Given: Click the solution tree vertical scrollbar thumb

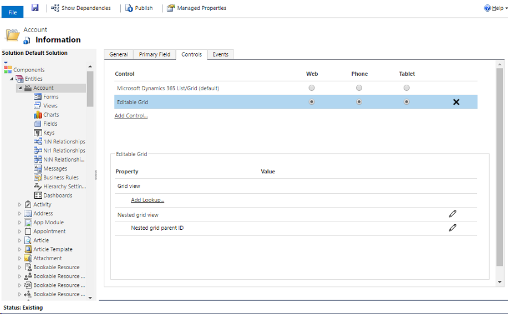Looking at the screenshot, I should [x=90, y=89].
